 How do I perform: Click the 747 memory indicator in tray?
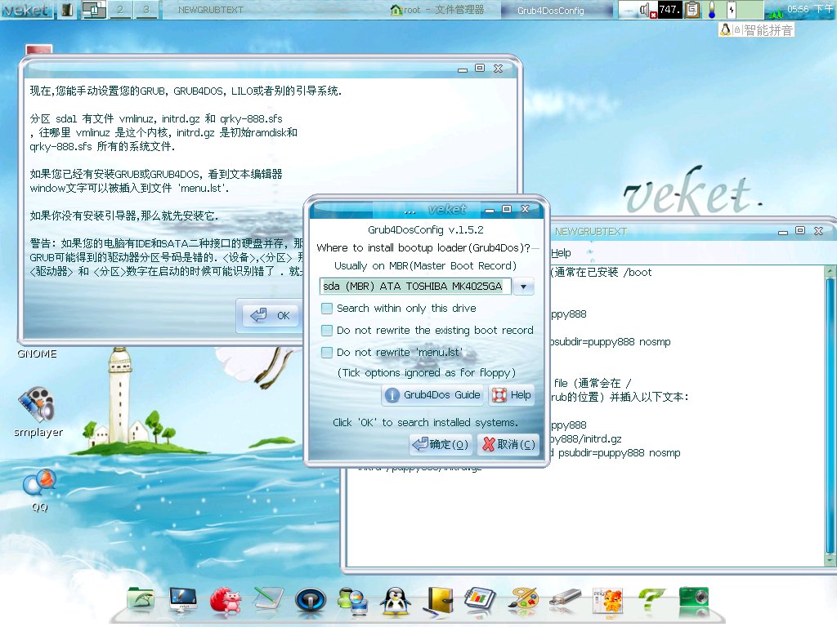[x=670, y=10]
